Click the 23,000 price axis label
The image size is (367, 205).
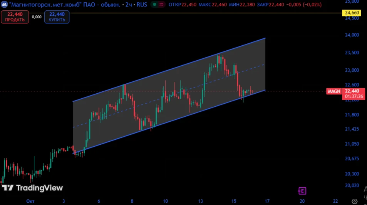coord(352,70)
